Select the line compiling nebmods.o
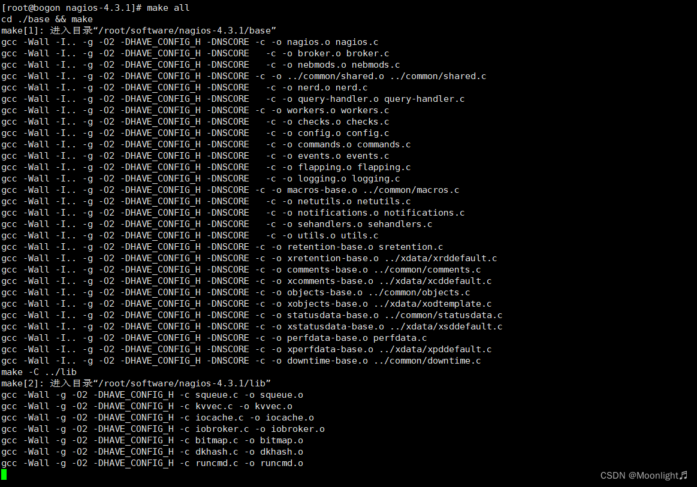 pyautogui.click(x=201, y=65)
